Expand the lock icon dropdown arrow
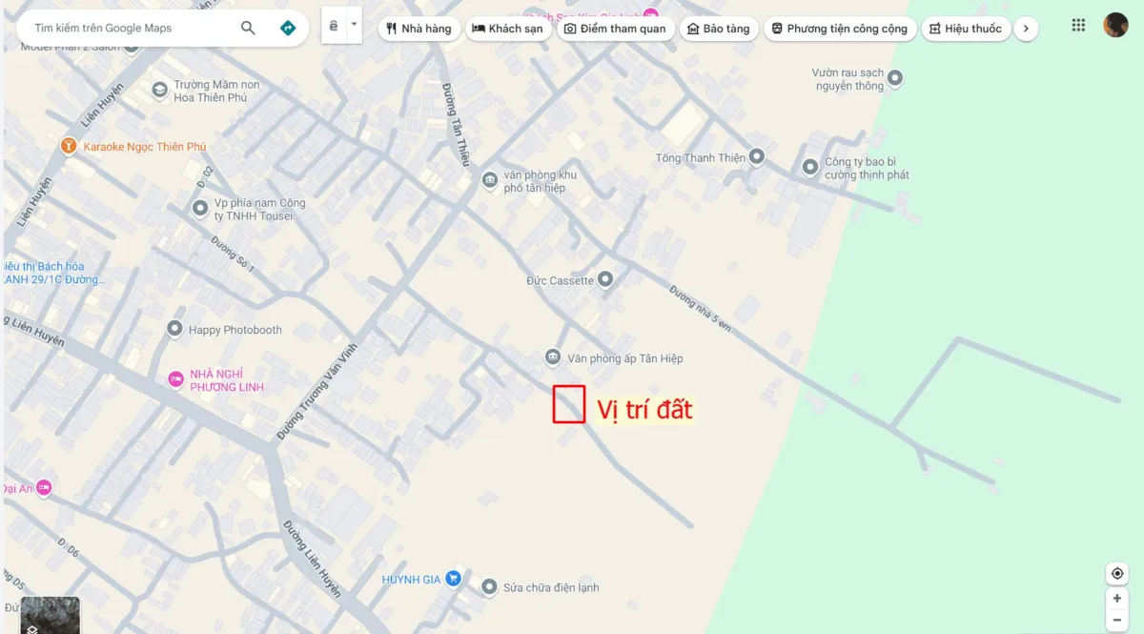The height and width of the screenshot is (634, 1144). 355,25
